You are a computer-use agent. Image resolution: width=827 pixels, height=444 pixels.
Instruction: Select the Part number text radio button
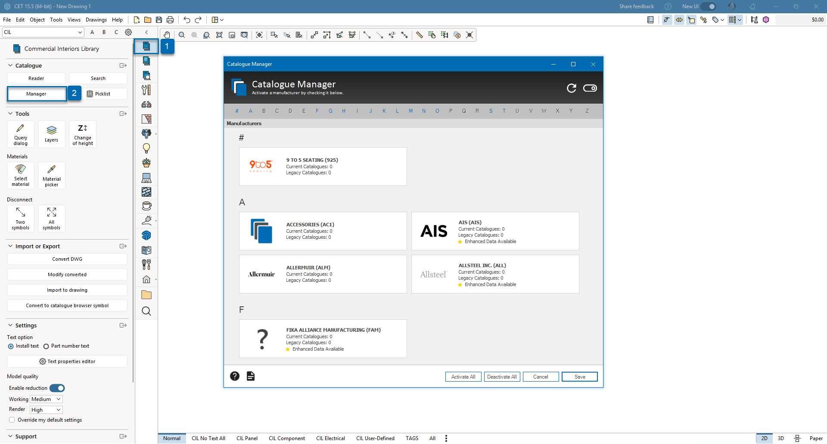pyautogui.click(x=46, y=346)
